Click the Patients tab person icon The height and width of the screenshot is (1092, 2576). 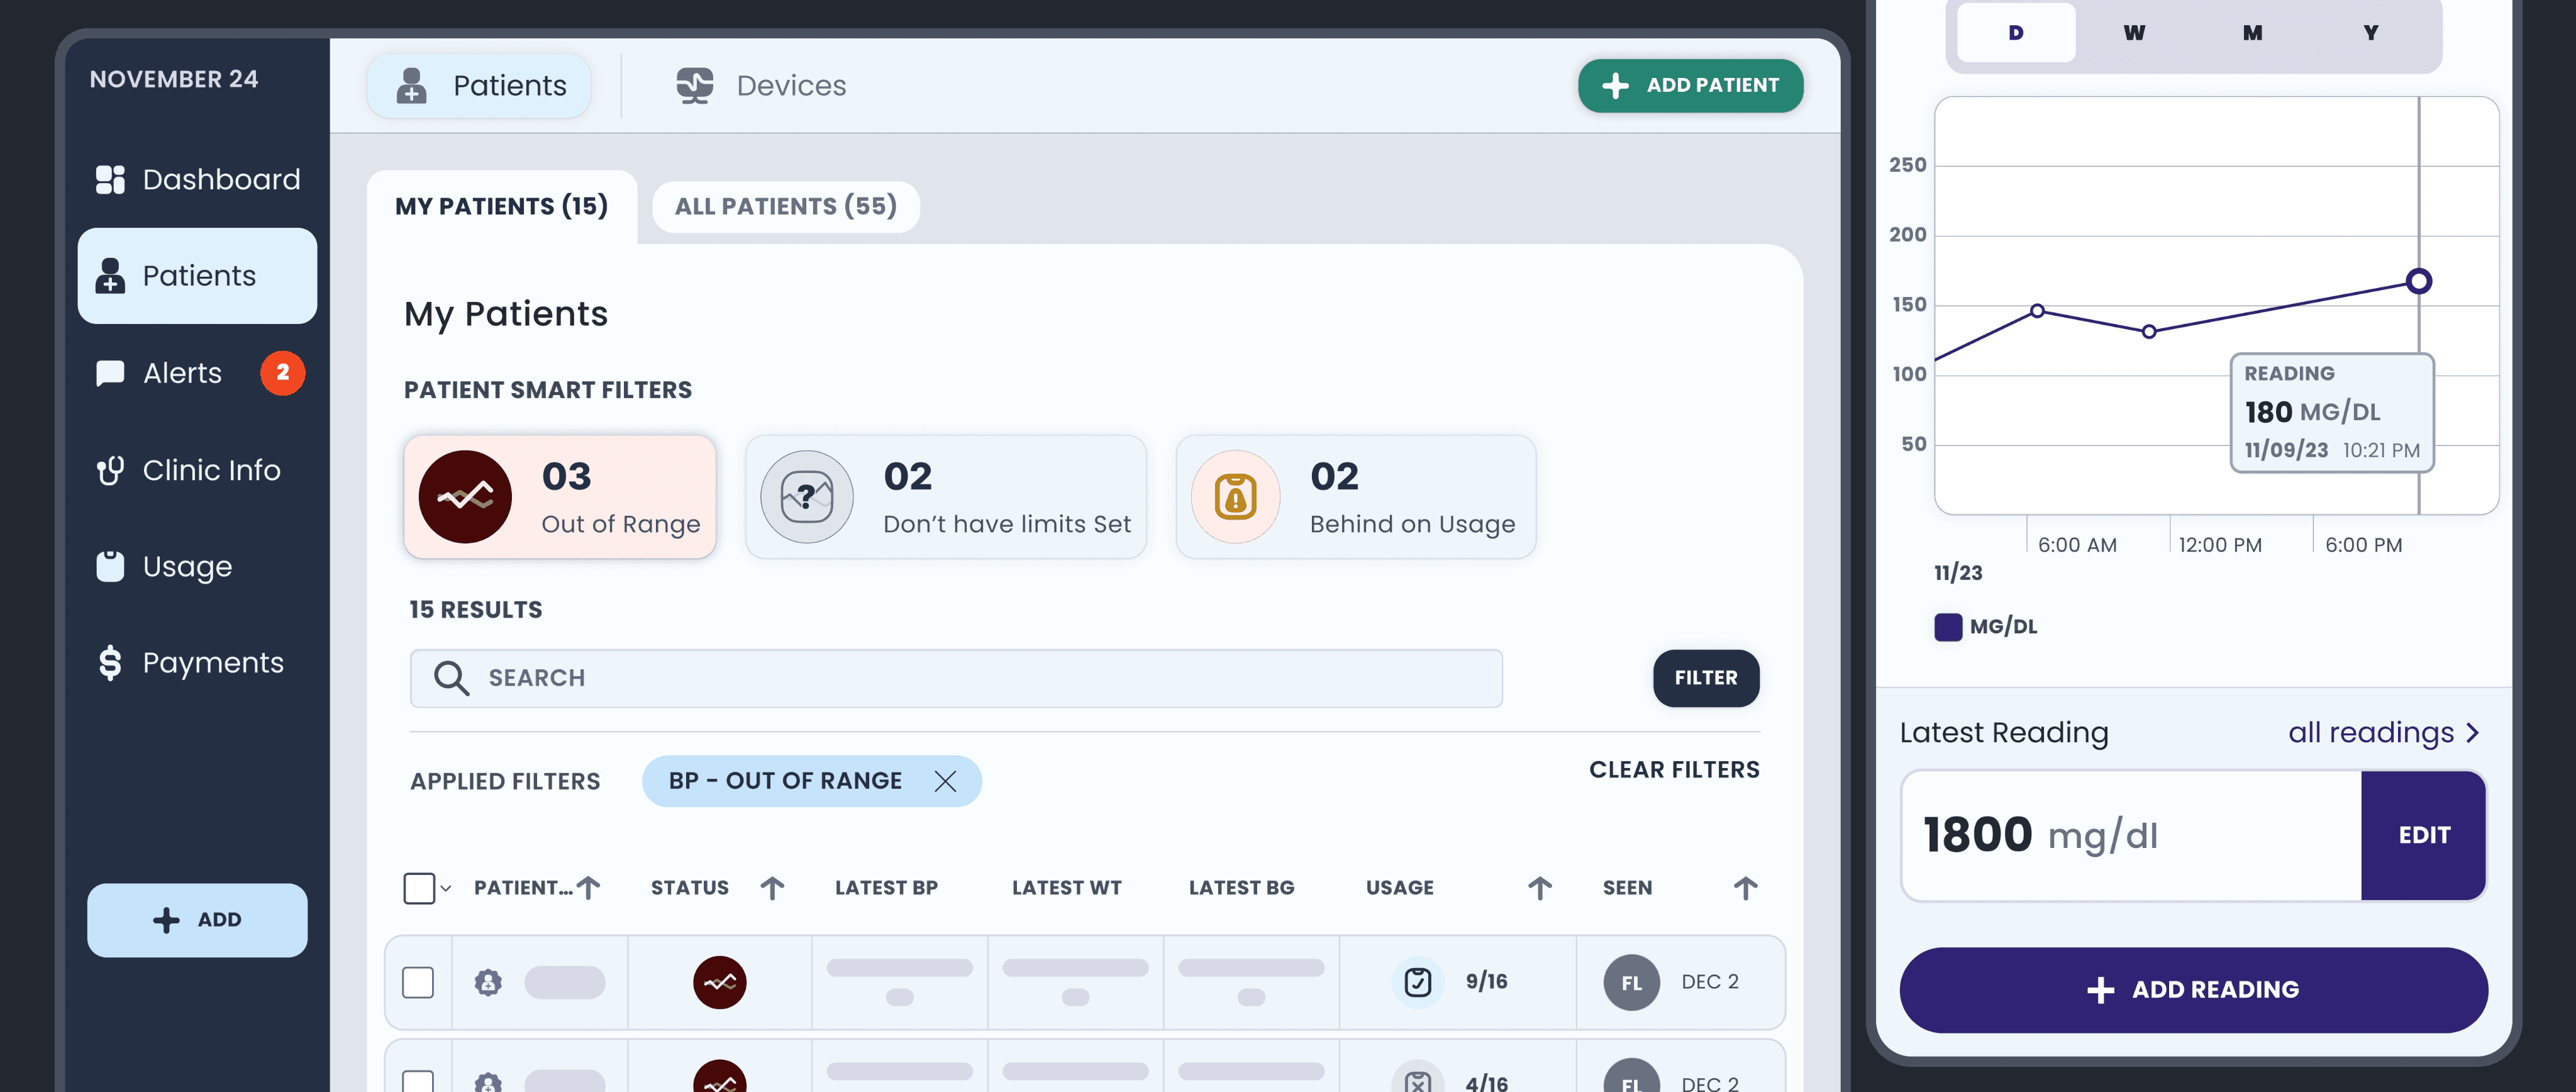(x=411, y=86)
